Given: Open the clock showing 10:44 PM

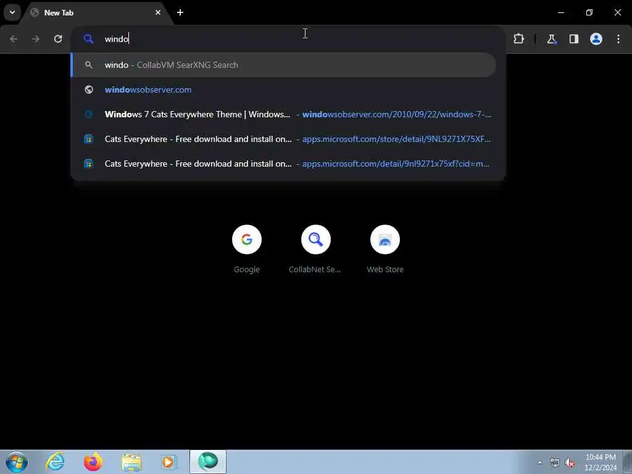Looking at the screenshot, I should click(x=601, y=462).
